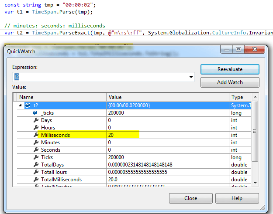Select the Days property name
The height and width of the screenshot is (214, 273).
click(x=46, y=120)
